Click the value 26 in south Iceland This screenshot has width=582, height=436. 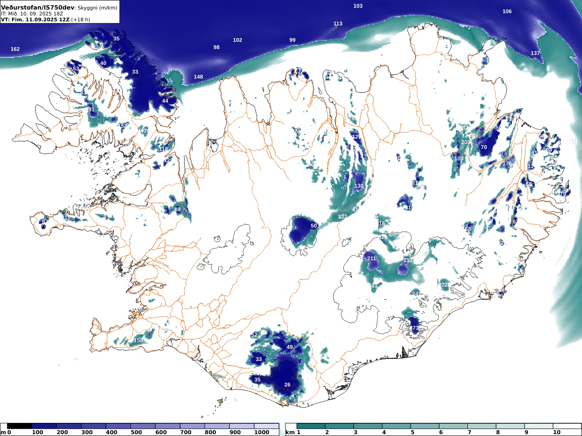click(287, 385)
